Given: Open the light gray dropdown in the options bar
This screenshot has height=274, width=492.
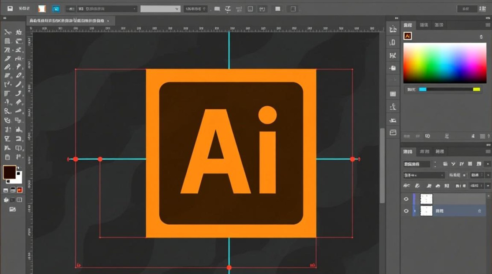Looking at the screenshot, I should 160,9.
